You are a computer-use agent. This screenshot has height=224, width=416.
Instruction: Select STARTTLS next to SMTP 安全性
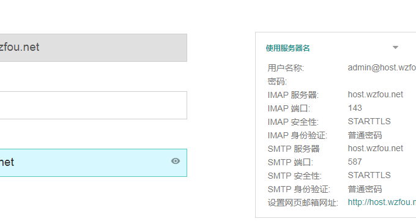click(x=369, y=176)
